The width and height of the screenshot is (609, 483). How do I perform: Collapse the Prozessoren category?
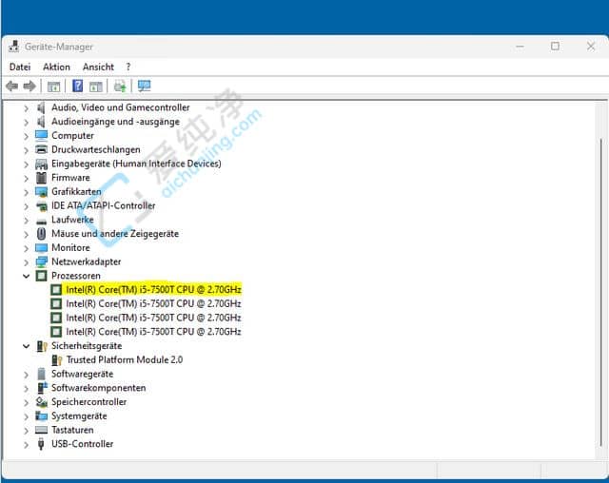tap(27, 276)
